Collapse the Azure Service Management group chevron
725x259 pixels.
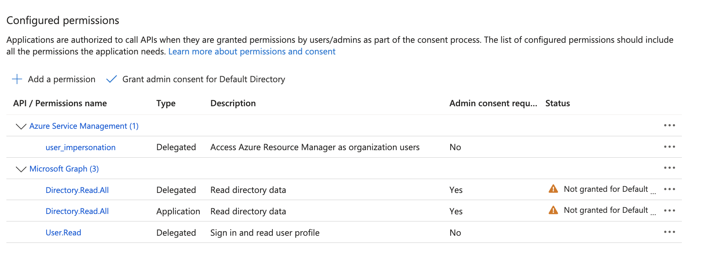click(x=21, y=126)
